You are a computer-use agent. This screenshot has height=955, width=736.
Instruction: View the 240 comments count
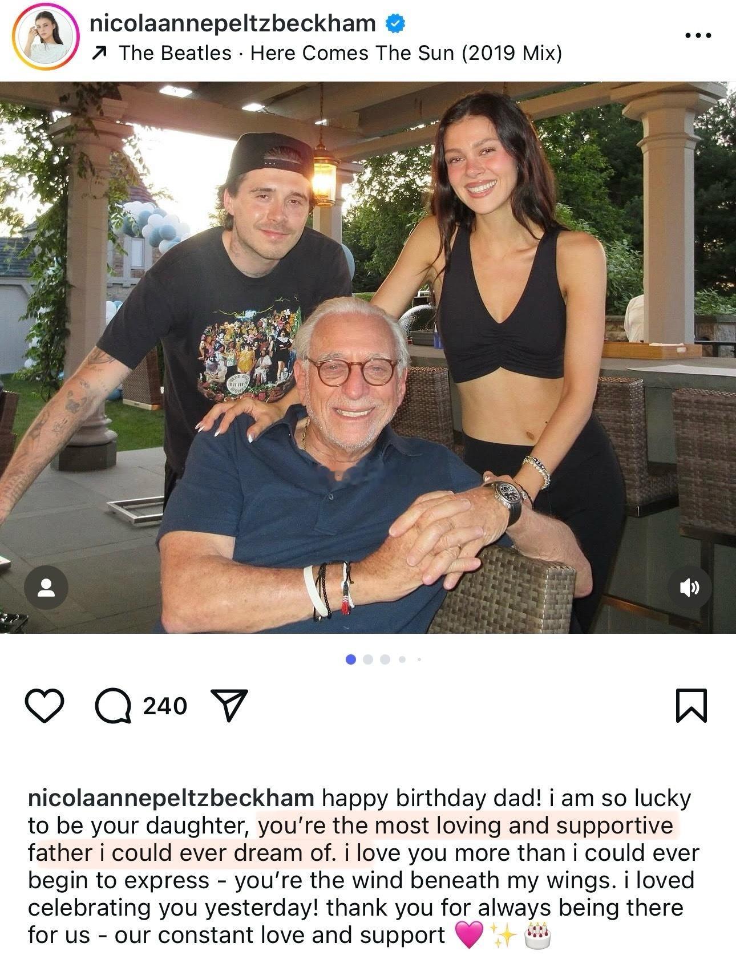[165, 706]
